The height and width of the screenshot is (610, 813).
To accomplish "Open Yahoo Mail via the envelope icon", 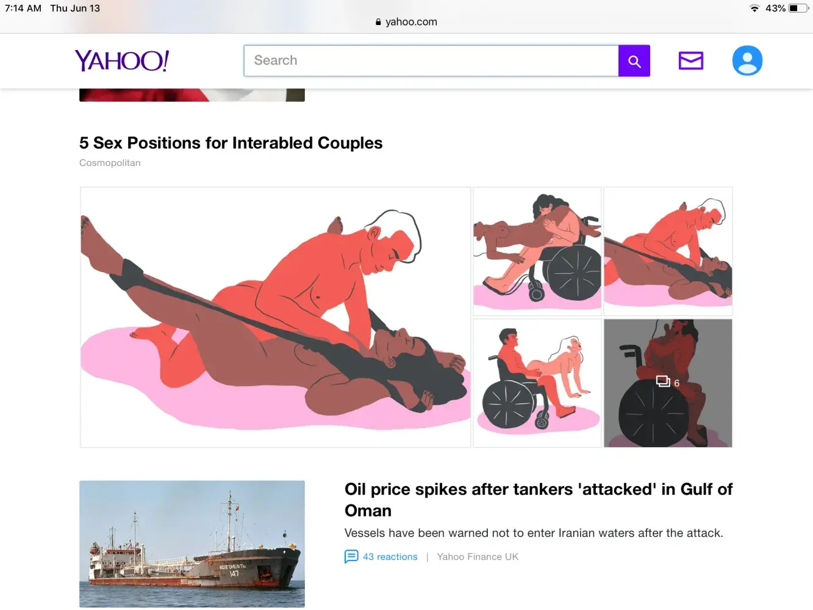I will [691, 60].
